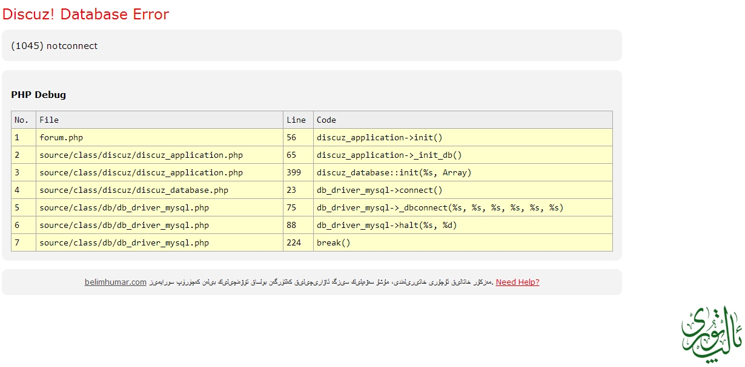This screenshot has height=367, width=745.
Task: Click the Uyghur footer notice text
Action: (321, 282)
